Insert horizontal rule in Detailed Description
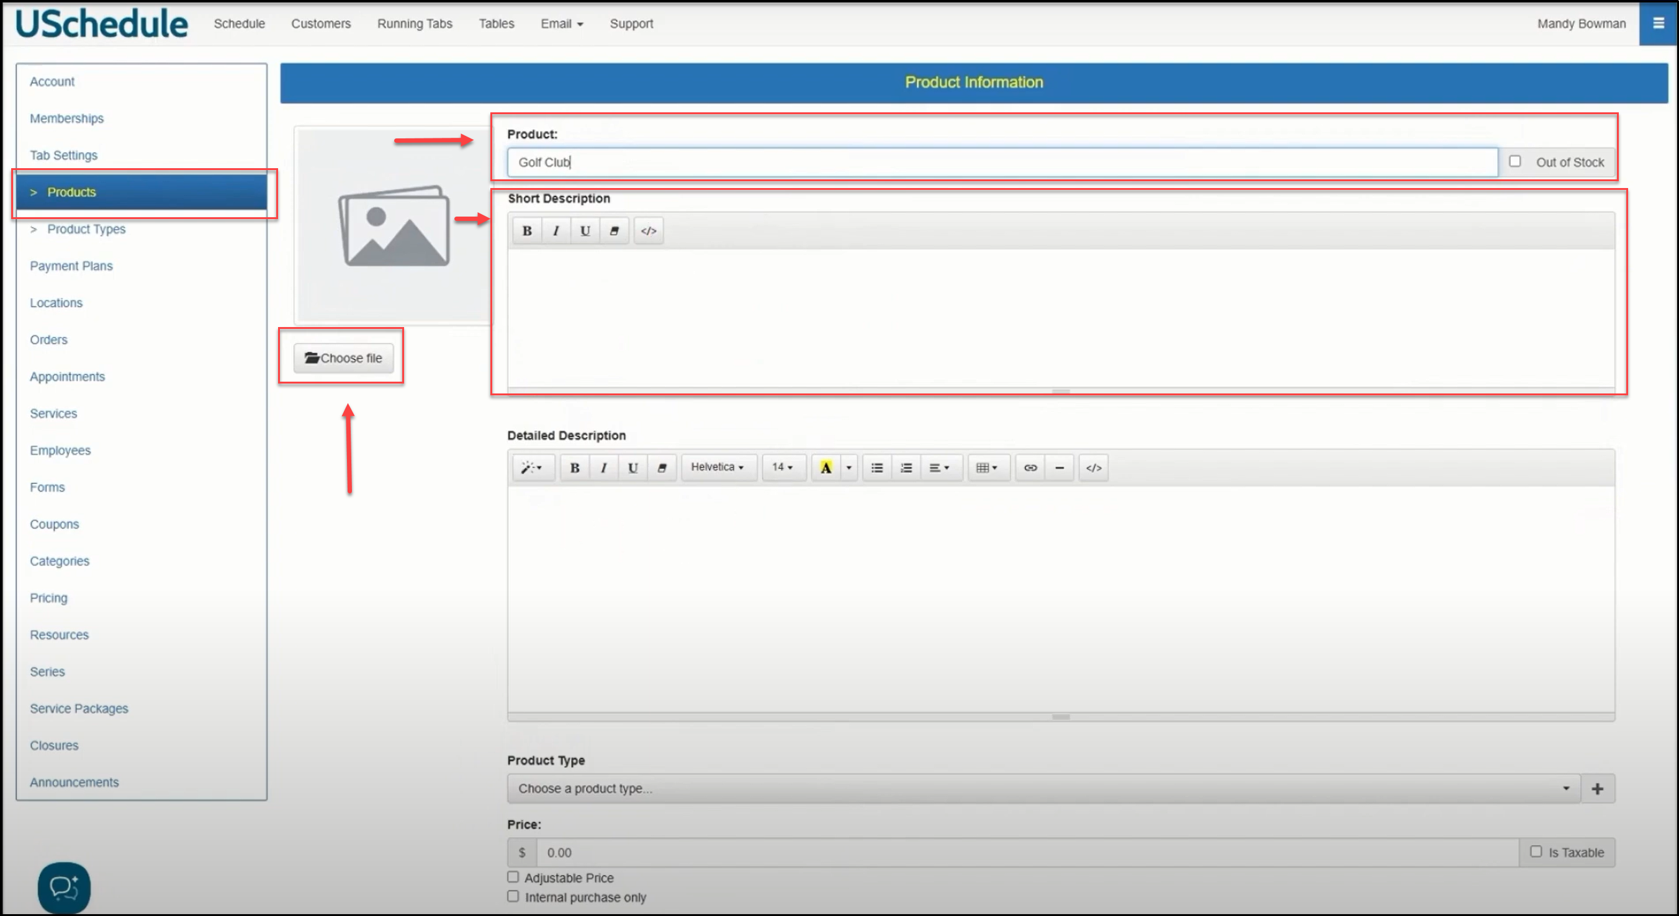This screenshot has height=916, width=1679. pyautogui.click(x=1059, y=468)
